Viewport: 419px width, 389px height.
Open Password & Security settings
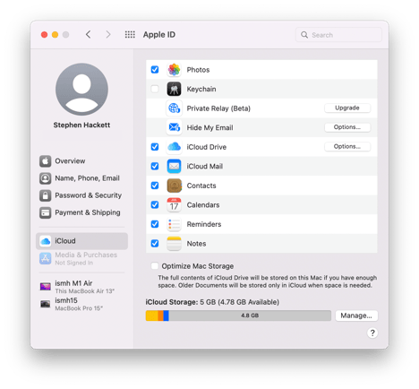coord(81,195)
